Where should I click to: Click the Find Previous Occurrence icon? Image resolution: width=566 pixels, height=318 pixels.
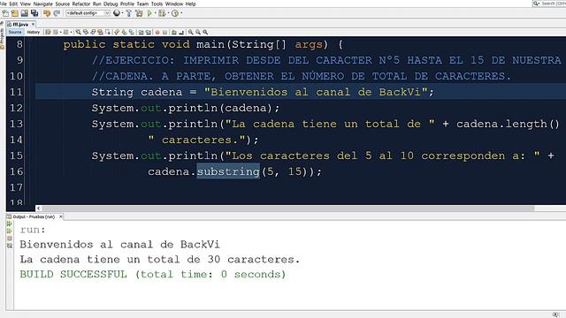click(86, 32)
